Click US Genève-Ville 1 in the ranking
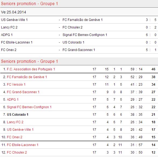 [x=20, y=130]
